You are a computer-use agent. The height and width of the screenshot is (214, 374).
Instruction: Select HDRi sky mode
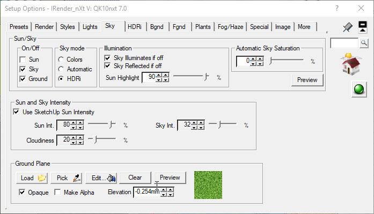(x=61, y=79)
